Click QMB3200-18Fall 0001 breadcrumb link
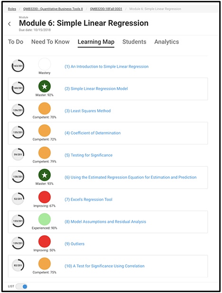 tap(106, 9)
